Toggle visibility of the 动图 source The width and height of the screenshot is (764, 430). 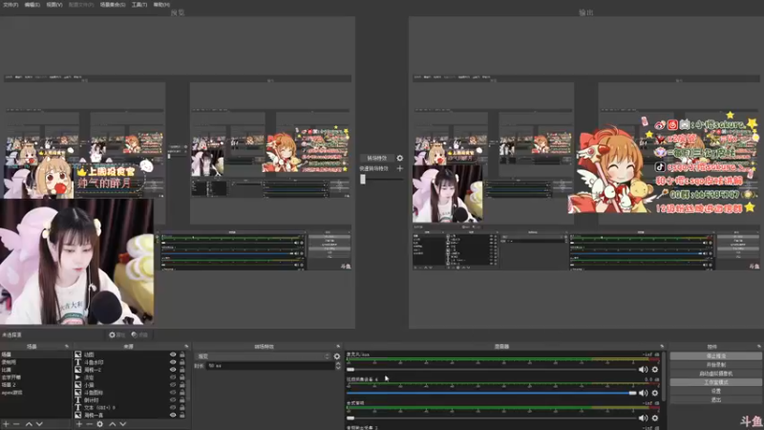(173, 355)
